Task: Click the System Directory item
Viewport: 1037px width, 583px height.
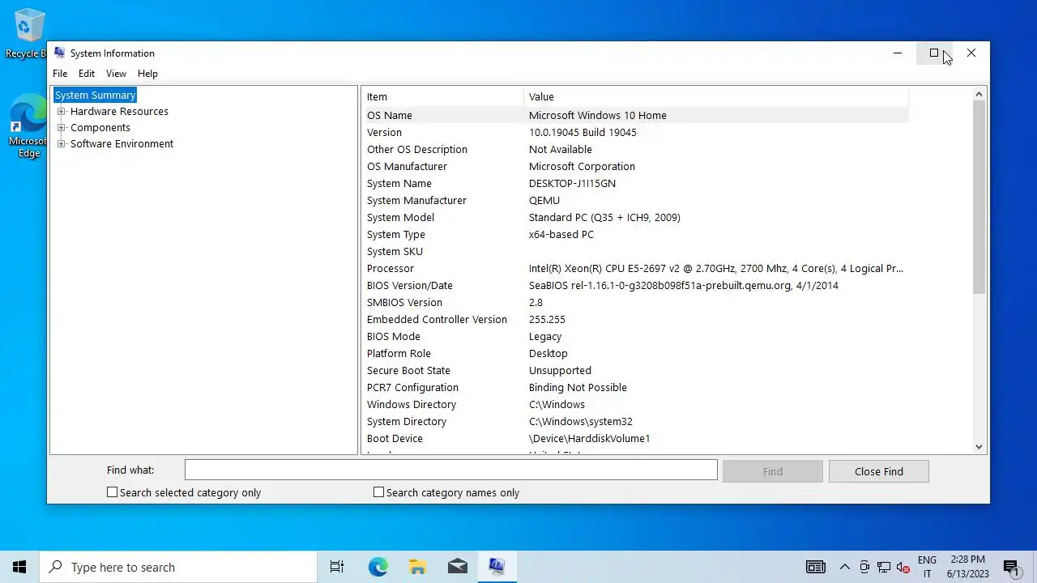Action: [407, 421]
